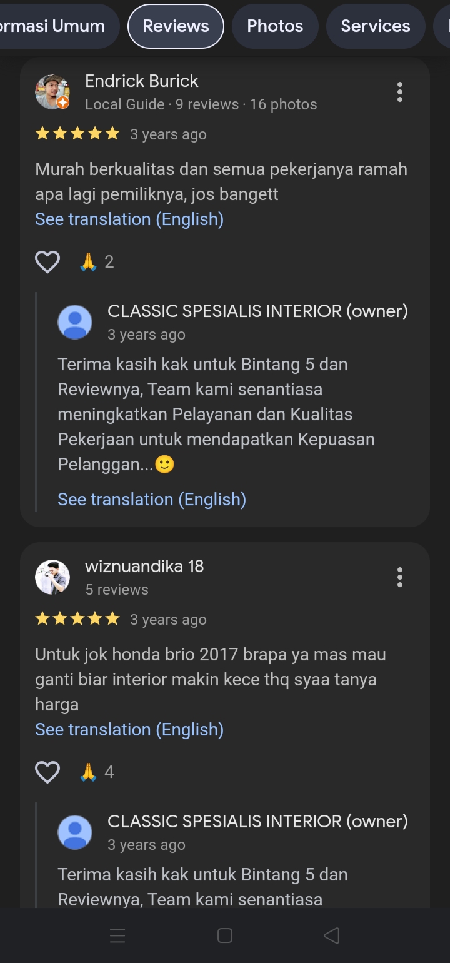
Task: Tap praying hands reaction showing 2
Action: (97, 262)
